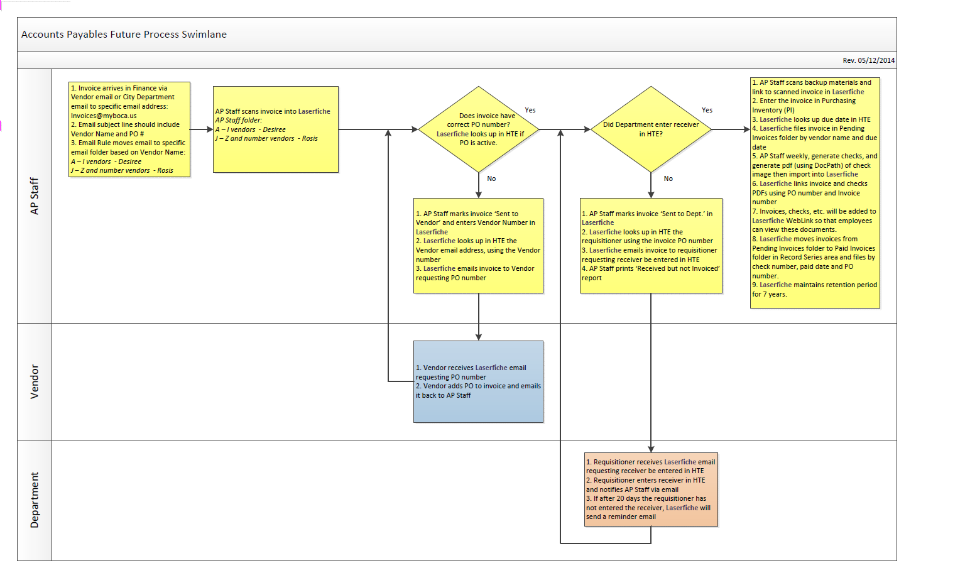Click the 'Does invoice have correct PO number?' diamond
This screenshot has width=965, height=585.
pos(479,129)
